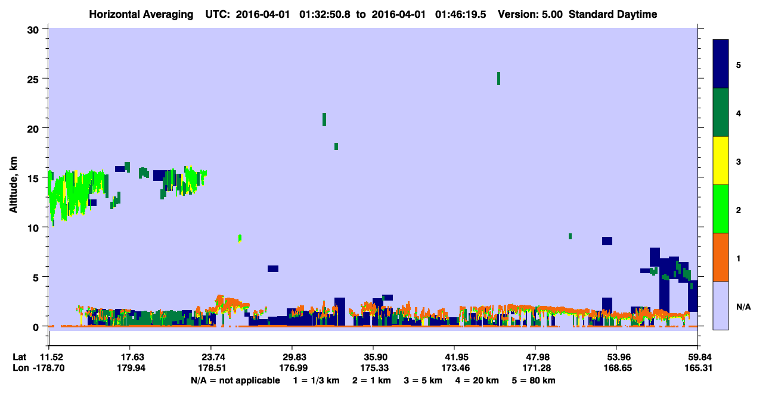This screenshot has width=775, height=397.
Task: Click longitude value 178.51
Action: coord(211,368)
